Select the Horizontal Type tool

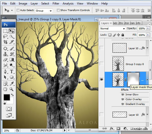click(12, 72)
